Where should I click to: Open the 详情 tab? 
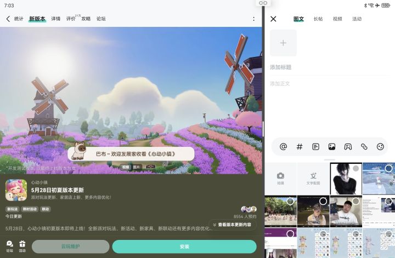click(55, 19)
